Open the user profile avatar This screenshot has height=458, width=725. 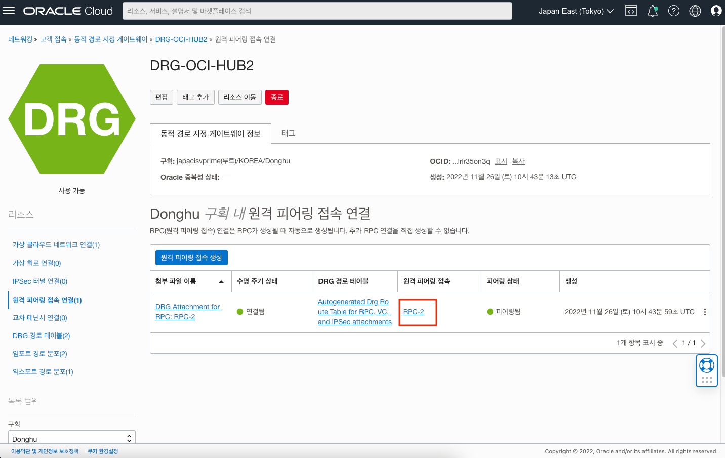716,10
